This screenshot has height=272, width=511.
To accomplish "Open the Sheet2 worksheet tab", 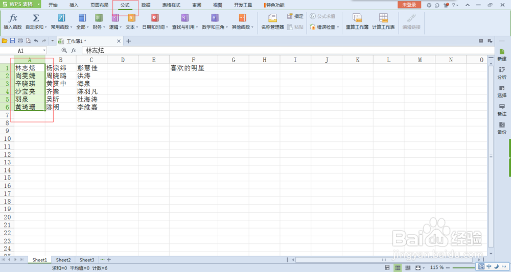I will point(63,260).
